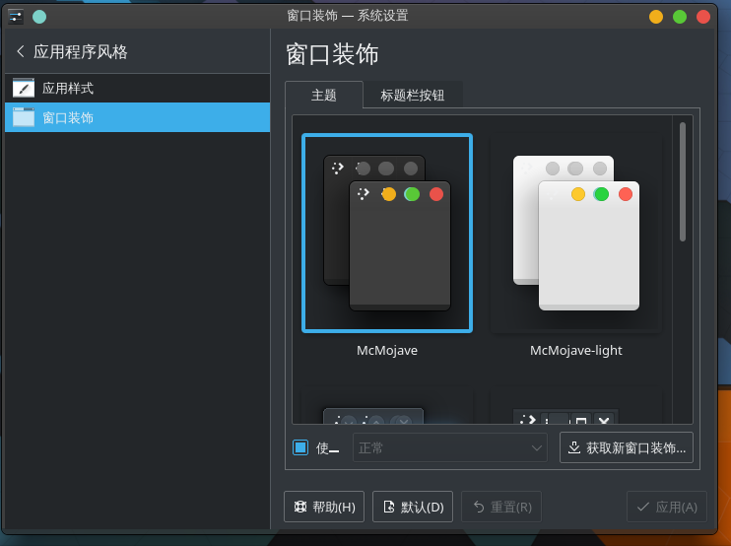This screenshot has height=546, width=731.
Task: Click the McMojave-light theme name label
Action: click(576, 350)
